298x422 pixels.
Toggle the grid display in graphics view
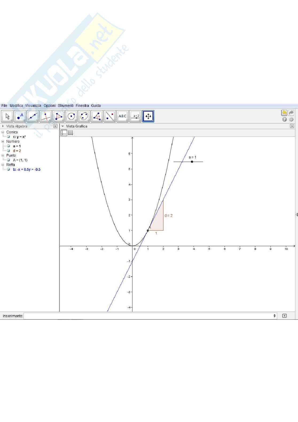[x=70, y=133]
